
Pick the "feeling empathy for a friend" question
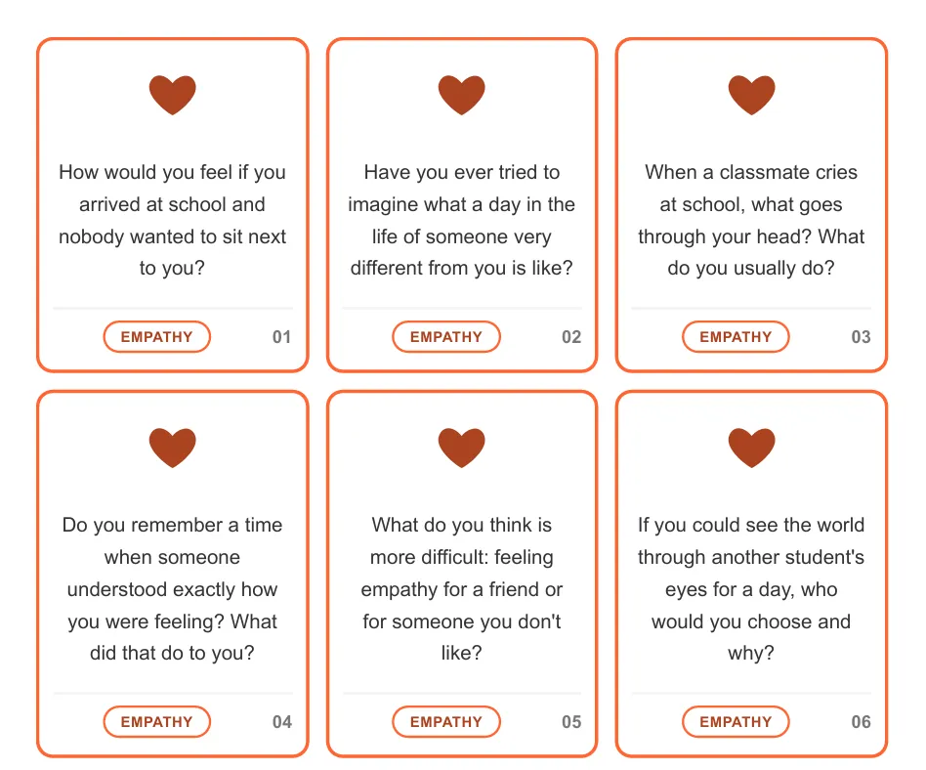pos(462,589)
